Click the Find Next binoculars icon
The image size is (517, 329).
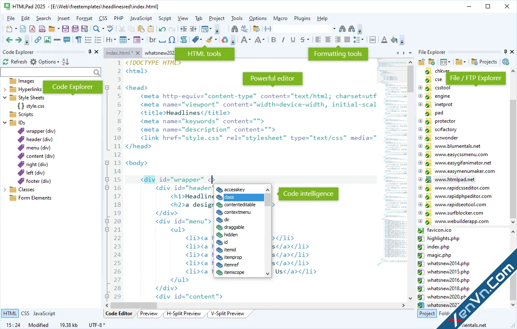(352, 29)
